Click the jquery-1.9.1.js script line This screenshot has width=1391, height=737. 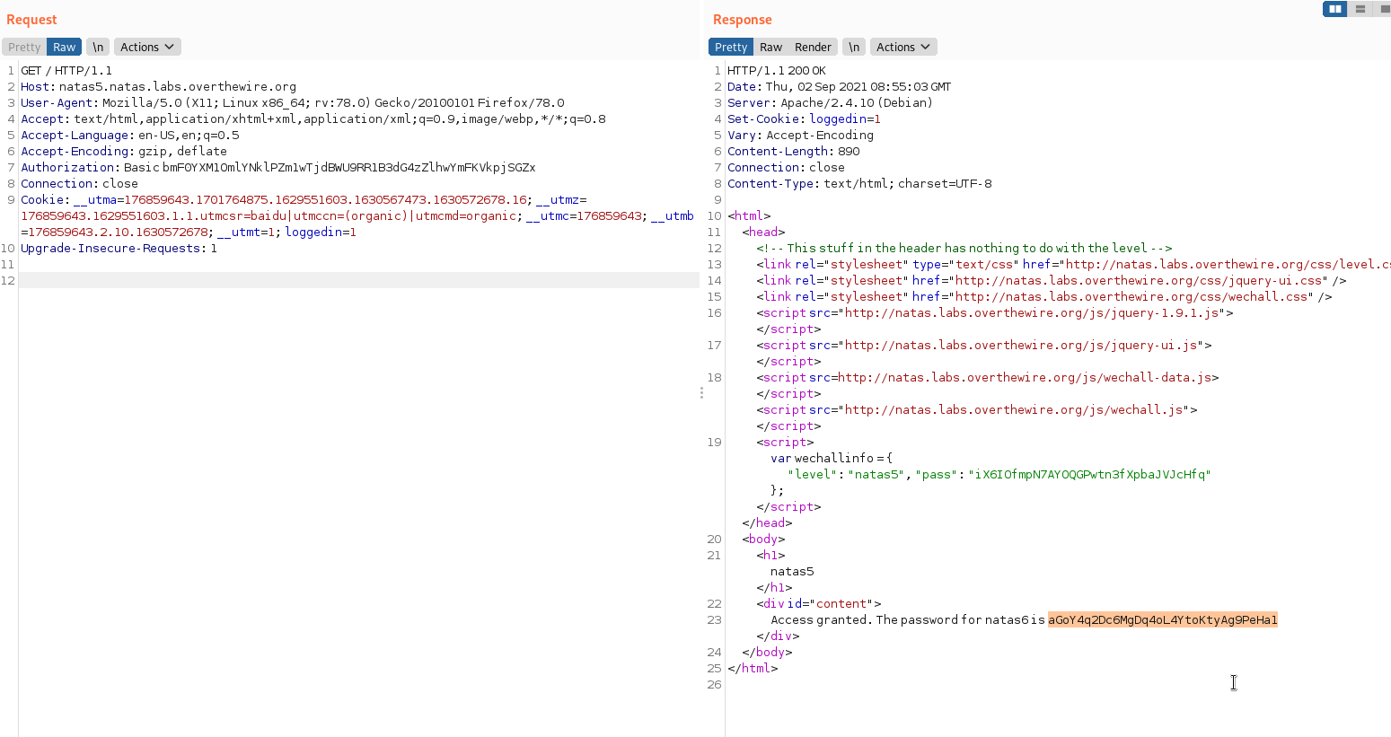pos(994,313)
